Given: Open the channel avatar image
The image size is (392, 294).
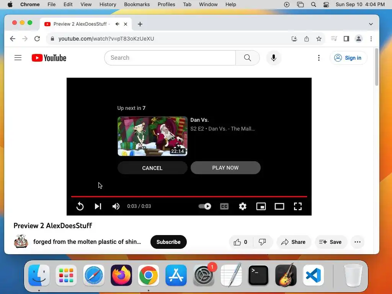Looking at the screenshot, I should [x=21, y=242].
